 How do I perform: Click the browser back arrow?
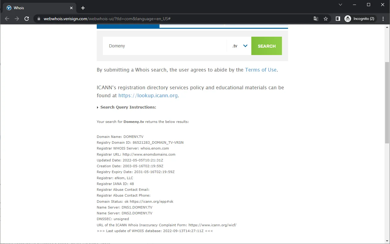7,19
